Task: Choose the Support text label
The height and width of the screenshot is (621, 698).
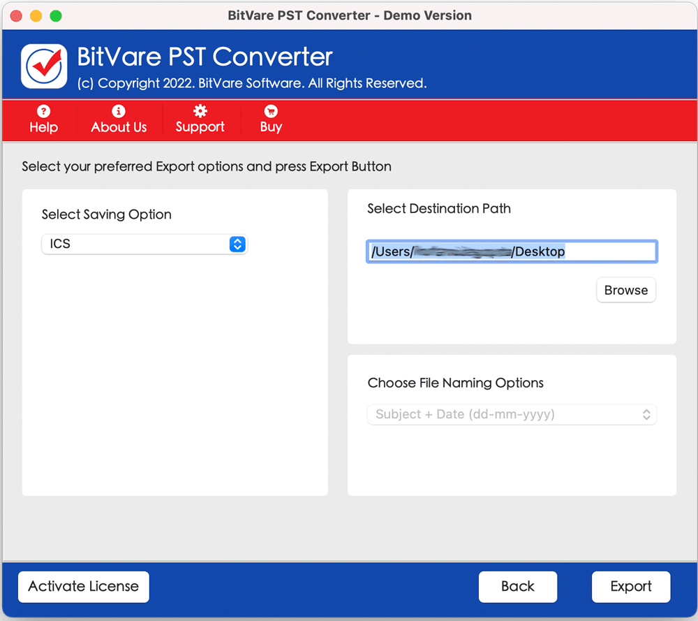Action: pos(200,127)
